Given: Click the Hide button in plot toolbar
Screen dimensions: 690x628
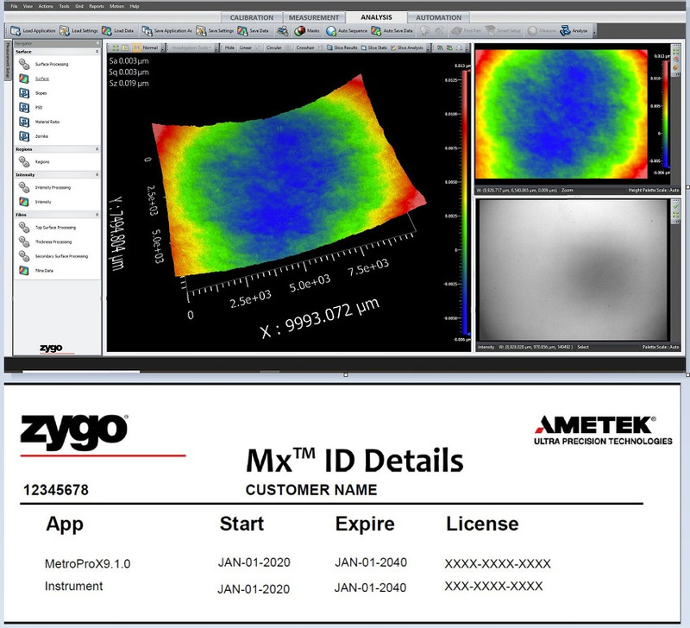Looking at the screenshot, I should click(x=229, y=47).
